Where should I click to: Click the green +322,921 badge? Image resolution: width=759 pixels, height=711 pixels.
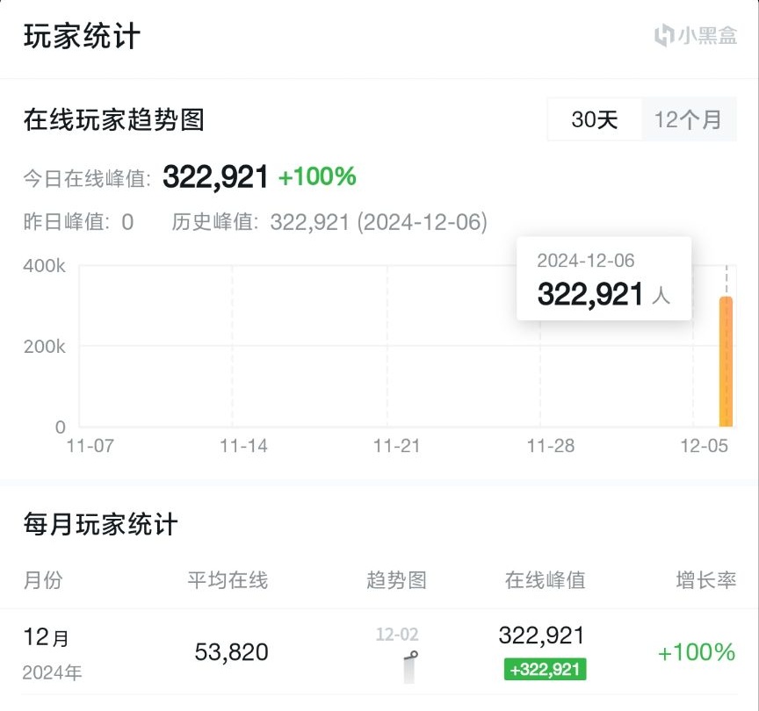coord(545,670)
